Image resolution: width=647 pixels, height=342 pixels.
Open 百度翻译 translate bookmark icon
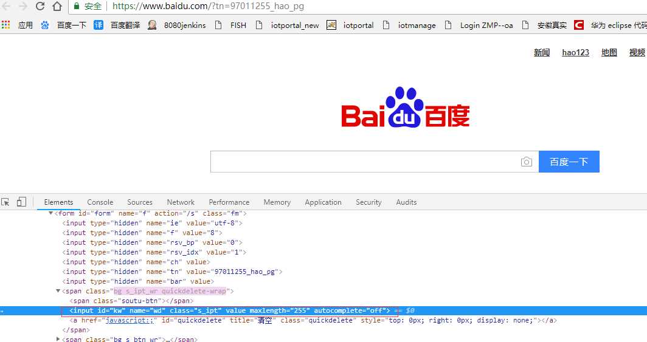[99, 25]
